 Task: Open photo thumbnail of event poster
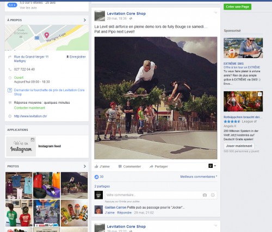coord(47,213)
